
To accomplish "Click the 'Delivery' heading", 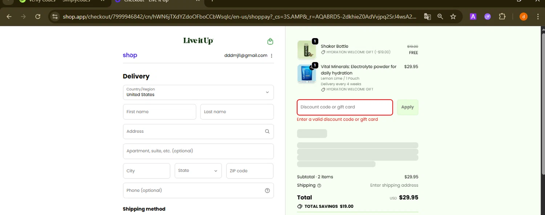I will [x=136, y=76].
